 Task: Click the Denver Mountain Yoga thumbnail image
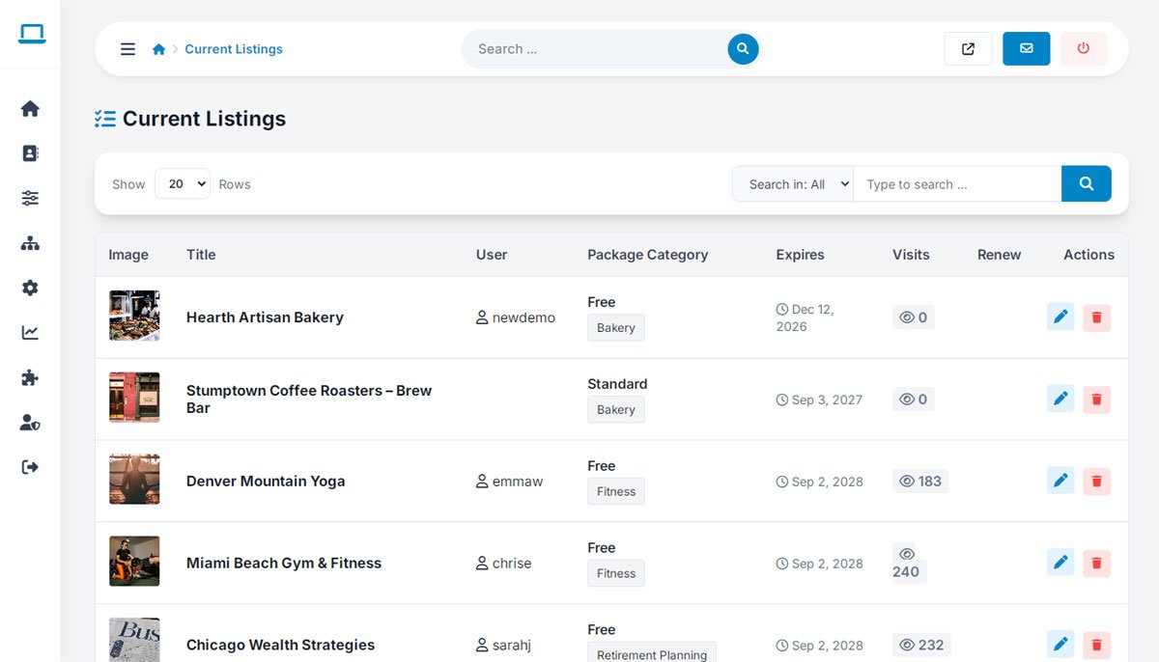pyautogui.click(x=134, y=480)
